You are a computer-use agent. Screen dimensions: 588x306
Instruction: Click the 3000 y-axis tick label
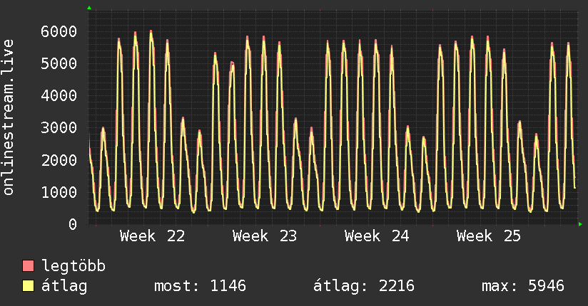click(59, 128)
